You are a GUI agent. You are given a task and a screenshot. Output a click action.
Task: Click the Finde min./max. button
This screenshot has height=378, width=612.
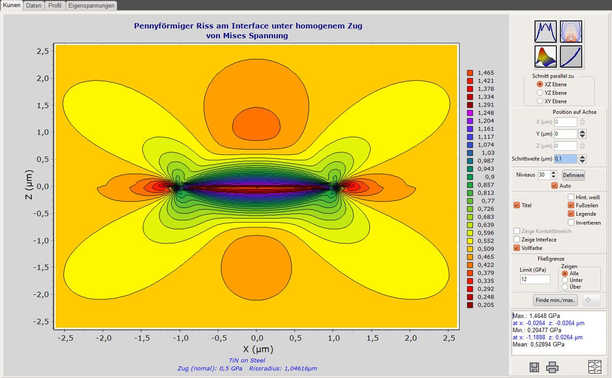555,300
